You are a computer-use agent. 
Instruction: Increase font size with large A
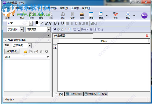(50, 23)
